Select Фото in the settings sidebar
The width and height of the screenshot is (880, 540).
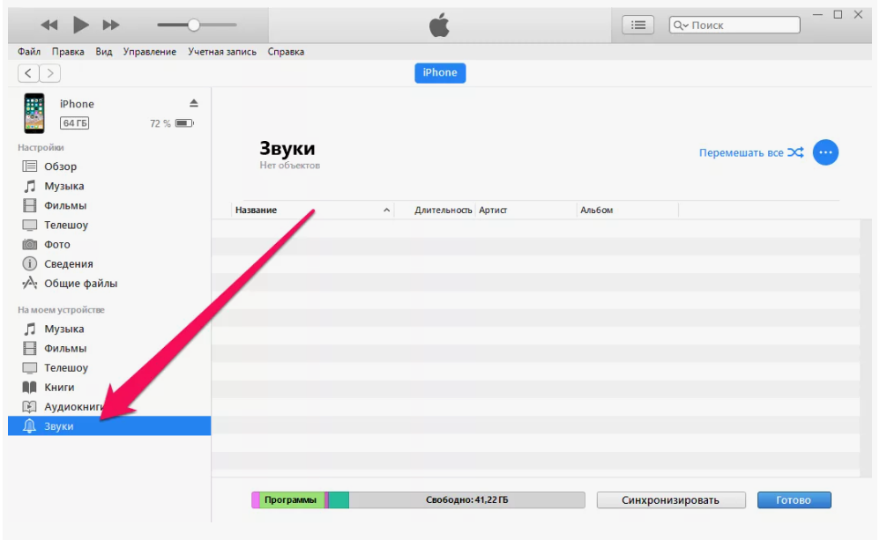[x=56, y=244]
